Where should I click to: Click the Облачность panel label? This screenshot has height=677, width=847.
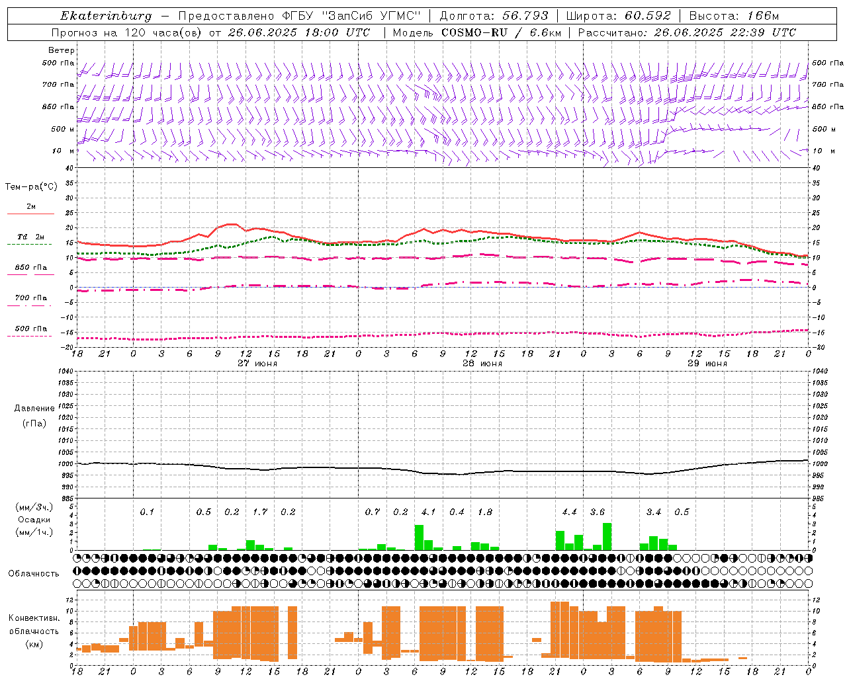click(x=34, y=574)
